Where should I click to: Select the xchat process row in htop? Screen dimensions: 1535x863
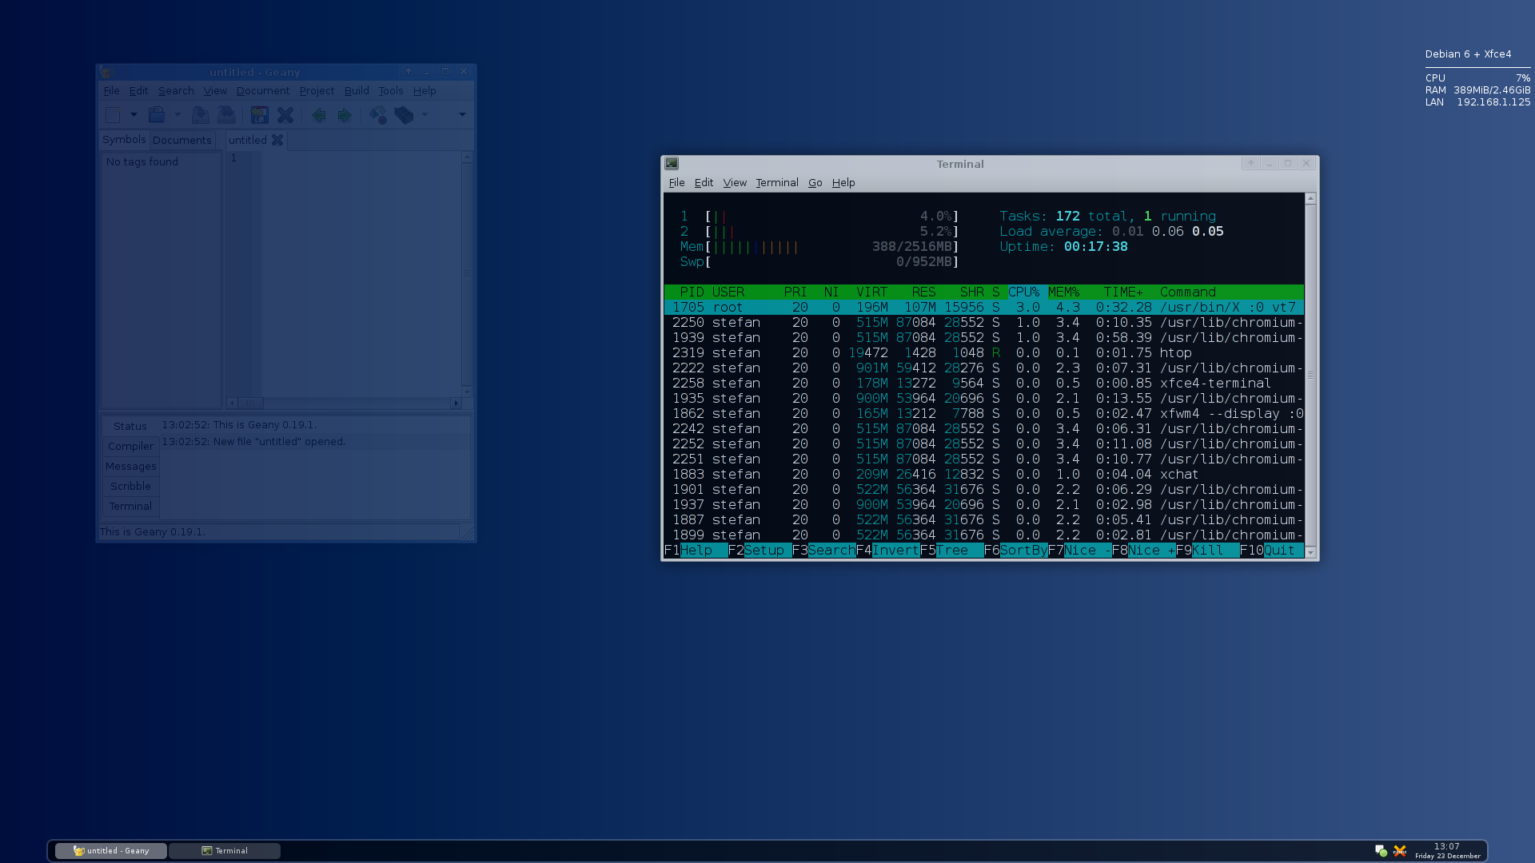click(984, 474)
